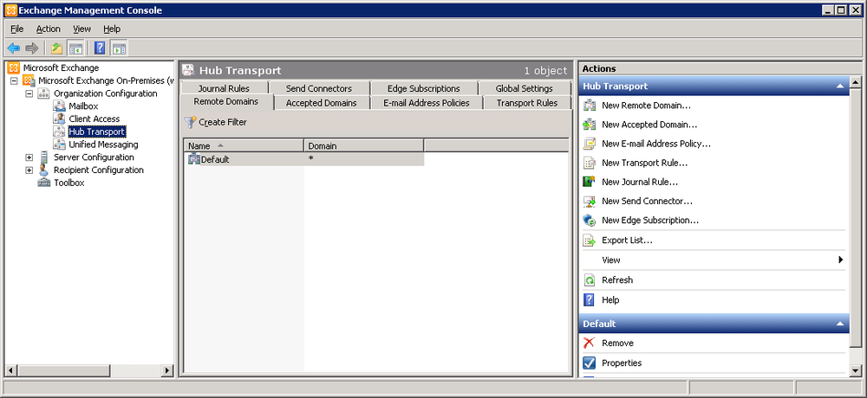Image resolution: width=867 pixels, height=398 pixels.
Task: Click the Forward arrow toolbar icon
Action: pos(32,48)
